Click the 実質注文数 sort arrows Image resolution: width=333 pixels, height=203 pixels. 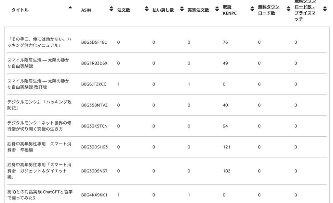point(217,10)
